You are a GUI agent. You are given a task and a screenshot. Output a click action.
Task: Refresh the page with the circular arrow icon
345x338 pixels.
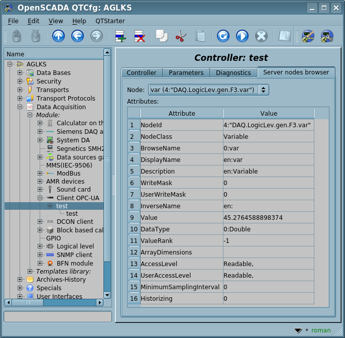pyautogui.click(x=223, y=36)
